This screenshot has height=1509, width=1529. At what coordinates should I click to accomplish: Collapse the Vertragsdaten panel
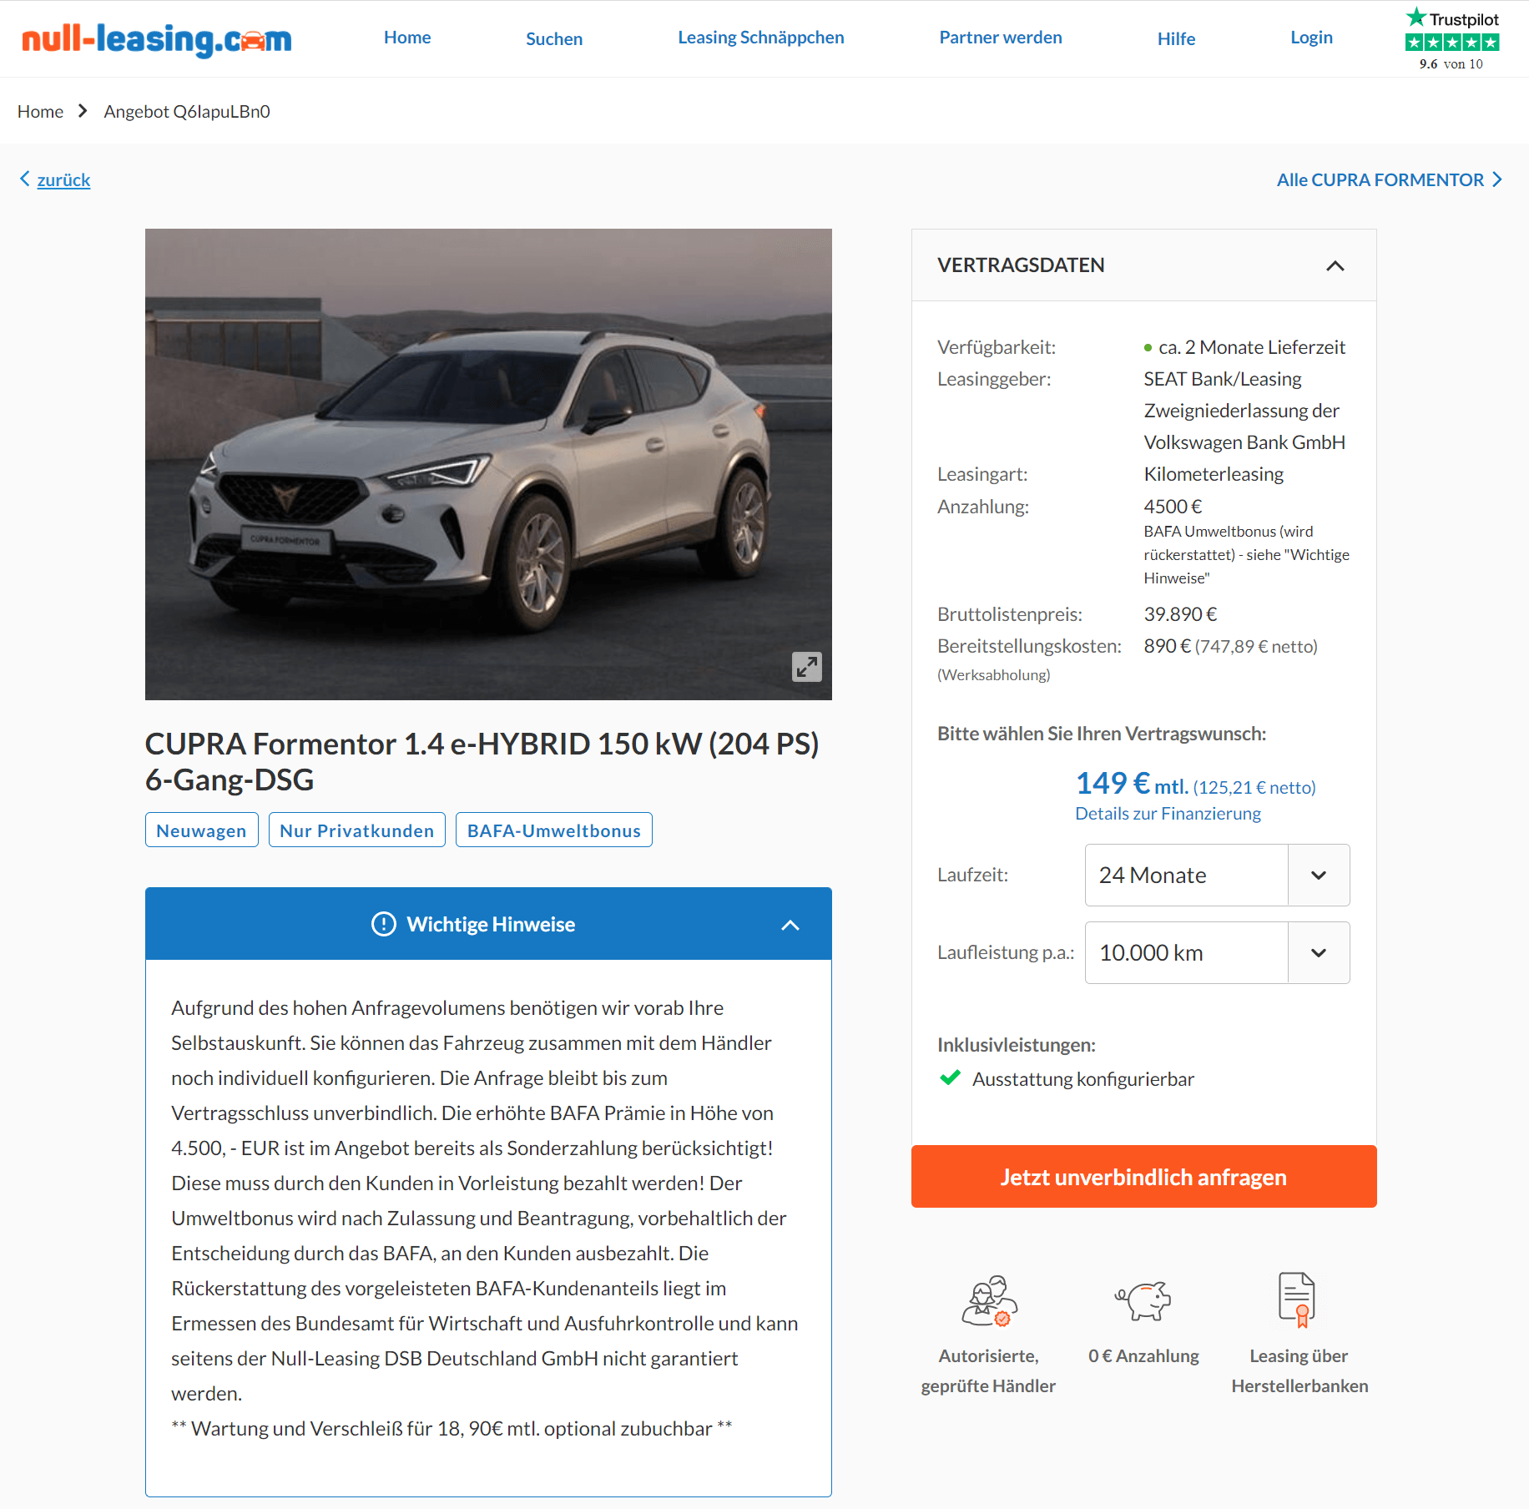[1335, 265]
